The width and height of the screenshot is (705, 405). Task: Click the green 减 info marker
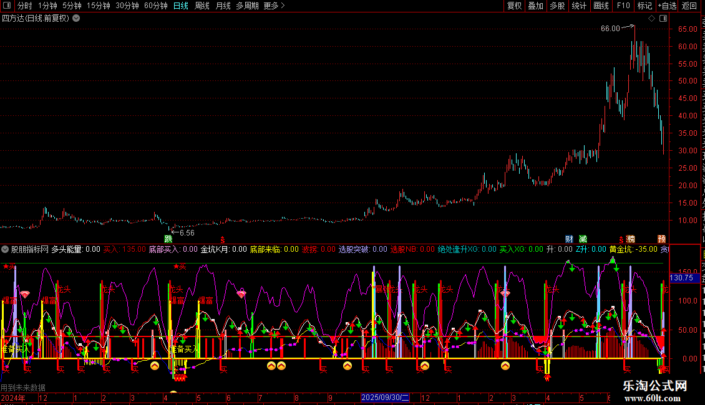point(583,239)
